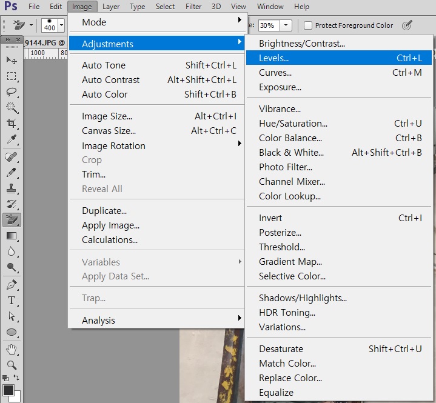Choose Equalize adjustment

tap(339, 393)
